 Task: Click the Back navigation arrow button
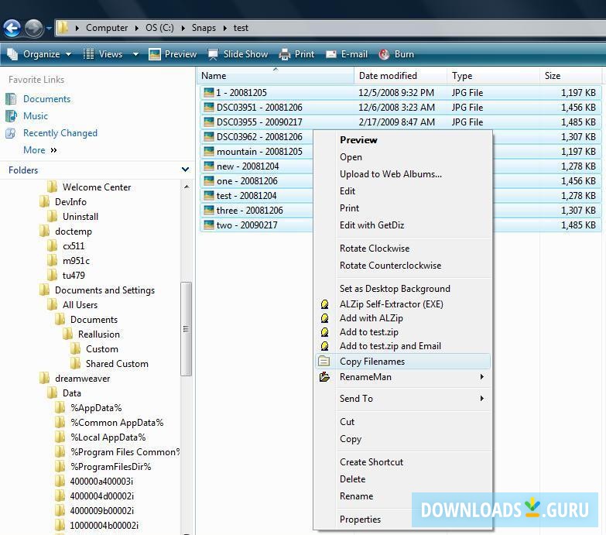[x=12, y=29]
